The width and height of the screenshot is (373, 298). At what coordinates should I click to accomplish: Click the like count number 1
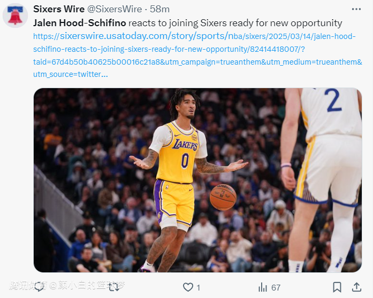click(198, 287)
